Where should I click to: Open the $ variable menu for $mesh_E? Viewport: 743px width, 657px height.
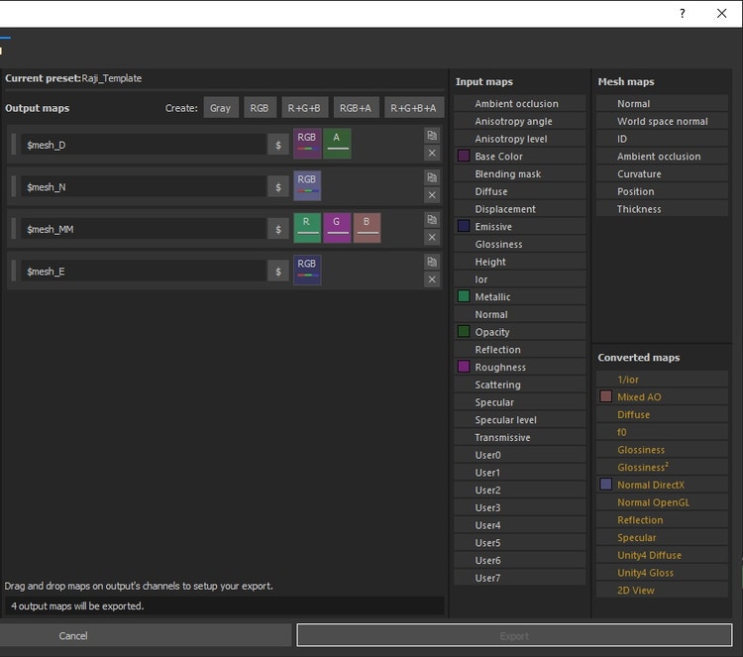pyautogui.click(x=278, y=271)
